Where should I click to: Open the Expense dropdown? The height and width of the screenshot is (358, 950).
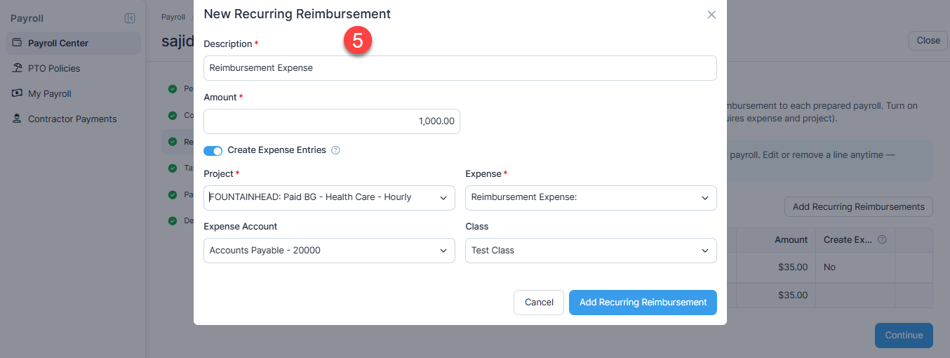pyautogui.click(x=591, y=197)
